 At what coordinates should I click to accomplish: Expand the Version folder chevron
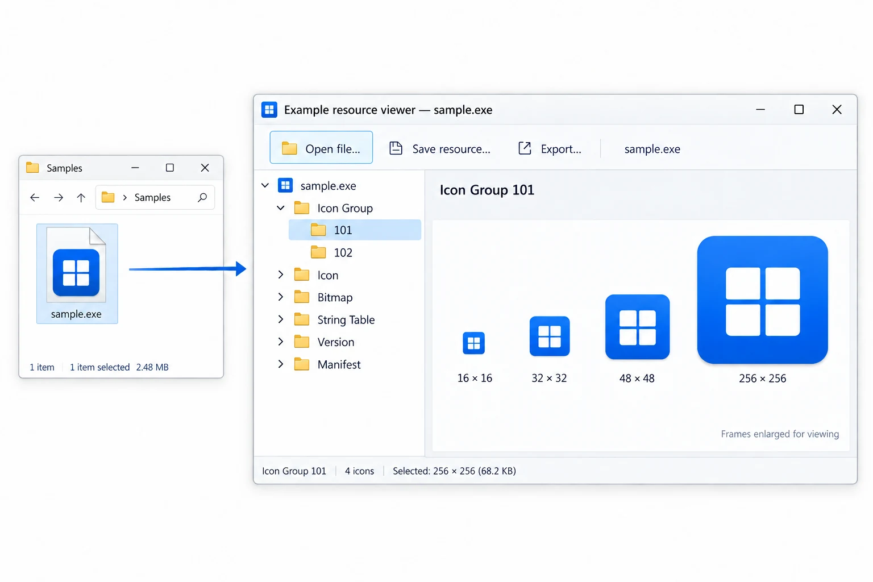(x=280, y=342)
